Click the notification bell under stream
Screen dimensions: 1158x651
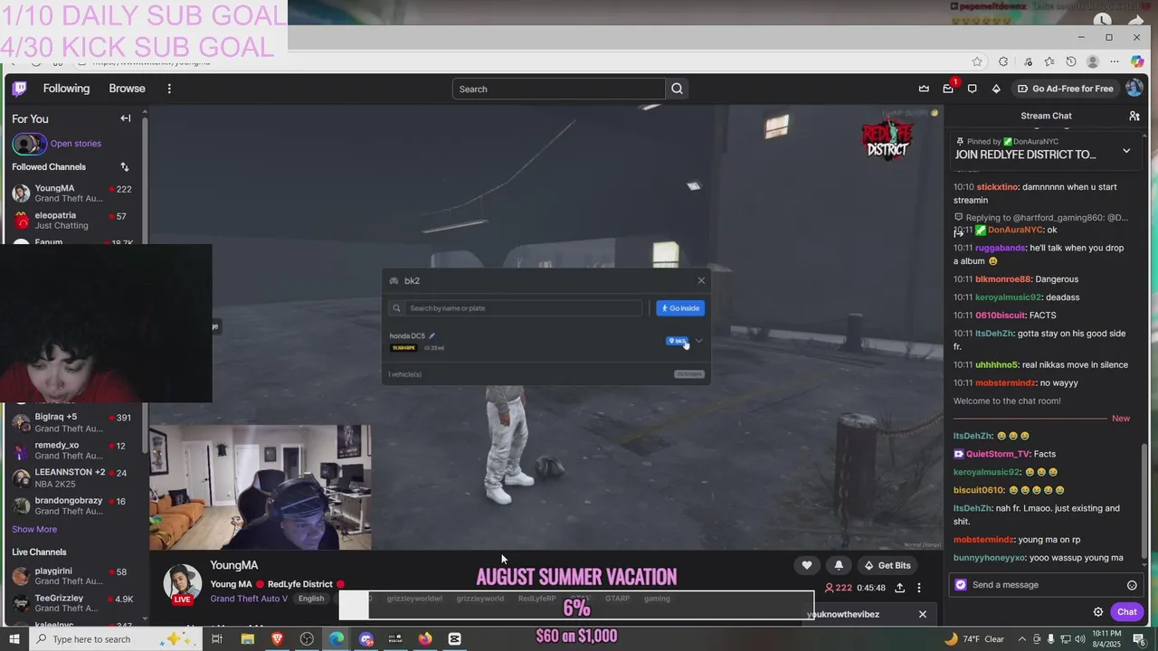tap(839, 565)
